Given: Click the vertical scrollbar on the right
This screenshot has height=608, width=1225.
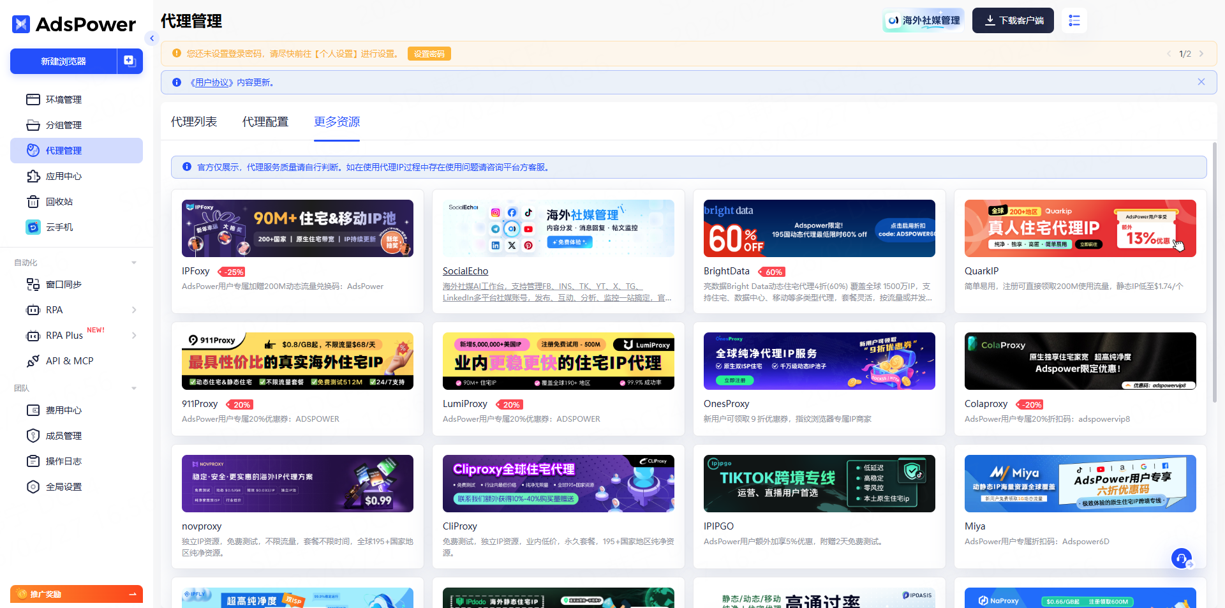Looking at the screenshot, I should pyautogui.click(x=1214, y=274).
